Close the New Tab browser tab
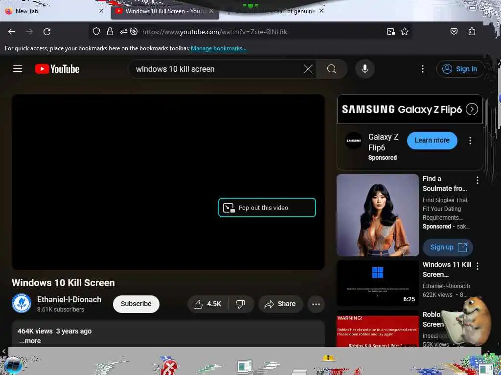This screenshot has width=501, height=375. pyautogui.click(x=101, y=11)
